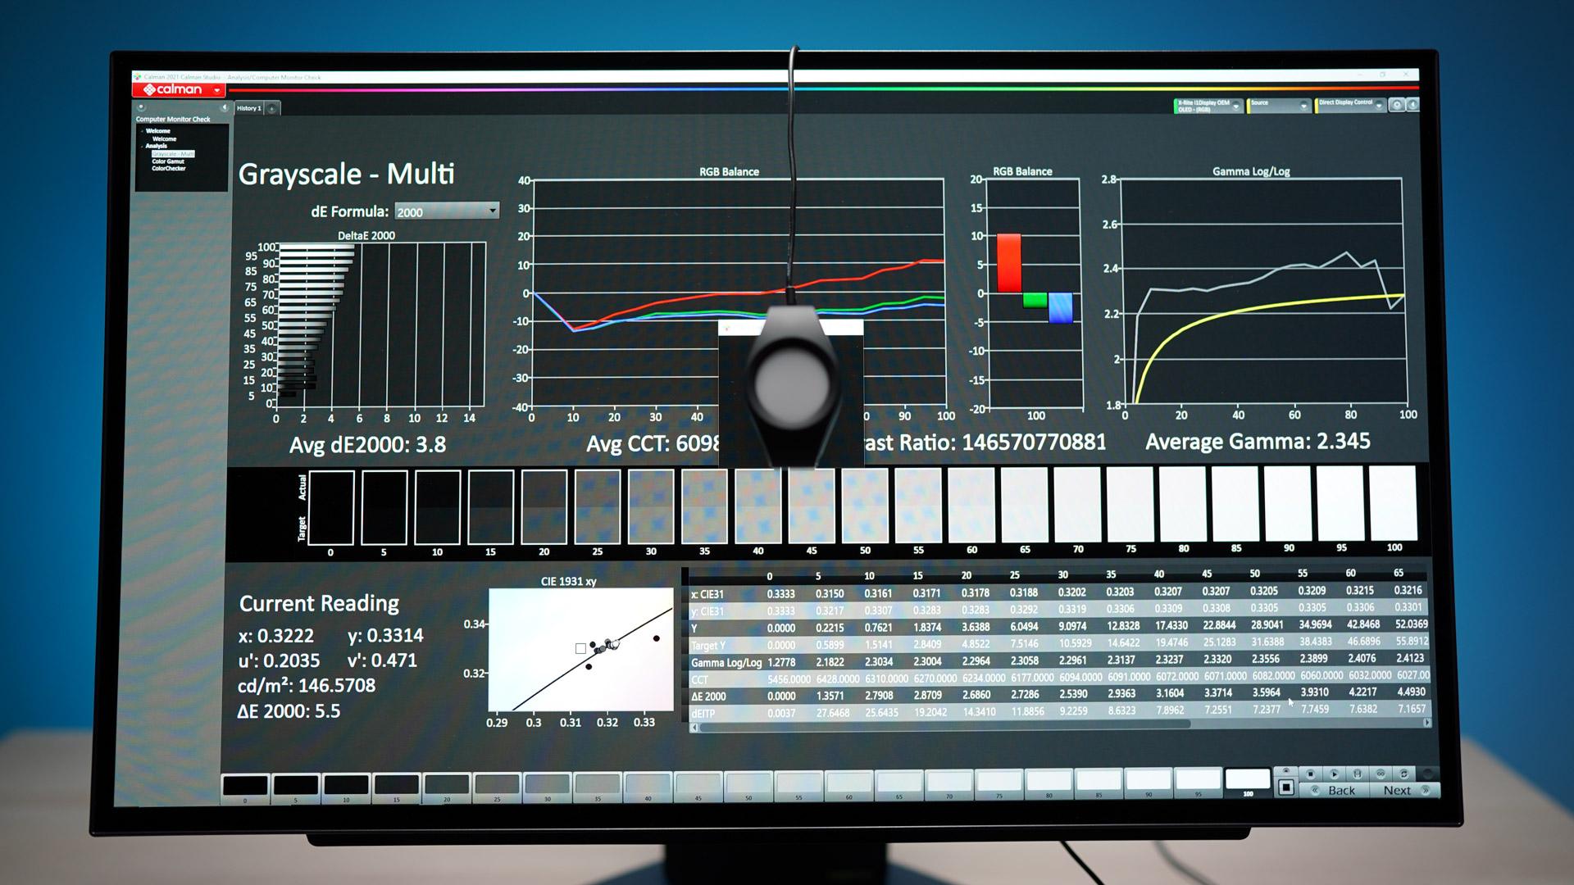Select the 0 level pattern swatch at bottom

(245, 787)
